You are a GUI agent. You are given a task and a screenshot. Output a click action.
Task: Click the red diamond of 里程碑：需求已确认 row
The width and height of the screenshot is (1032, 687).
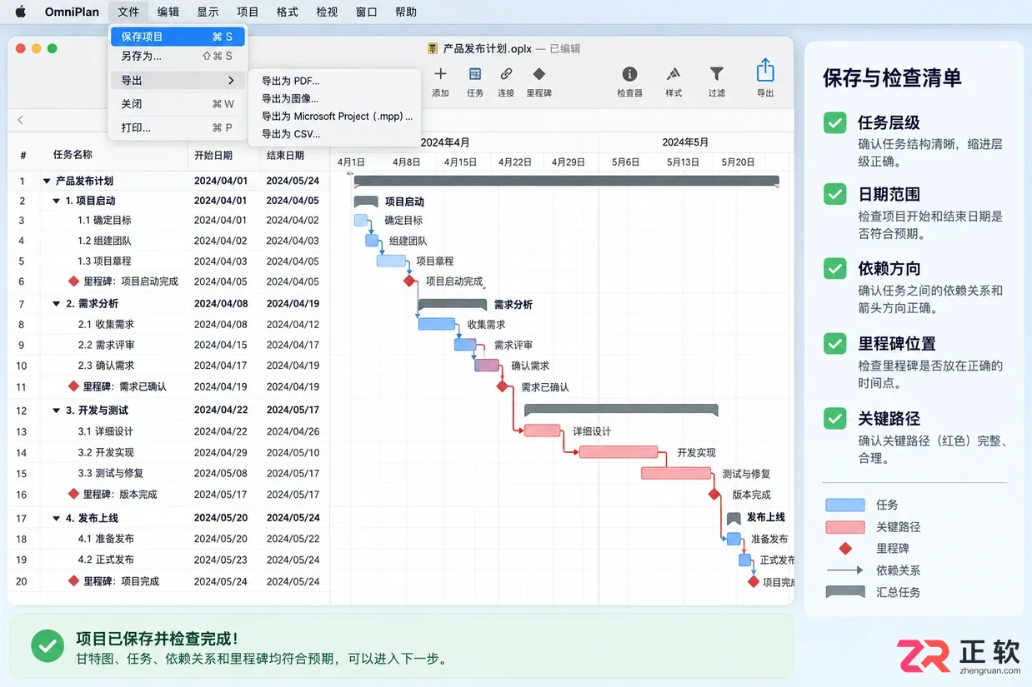(74, 386)
